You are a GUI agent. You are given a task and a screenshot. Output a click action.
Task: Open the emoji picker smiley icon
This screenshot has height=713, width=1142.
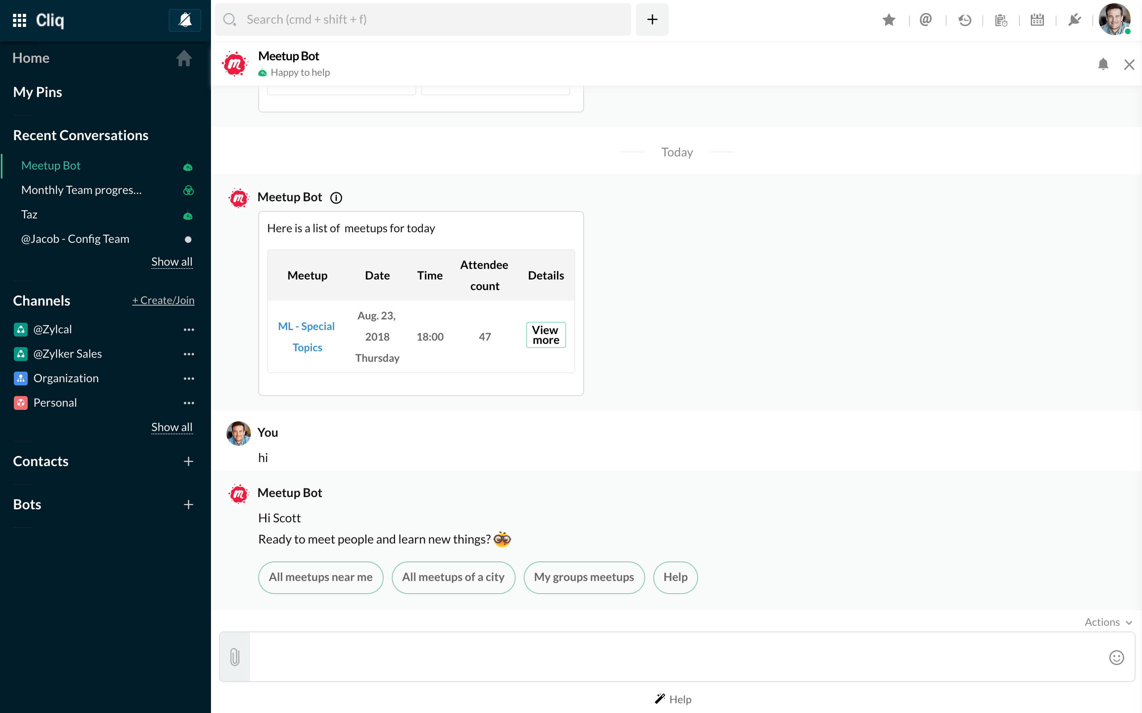[x=1116, y=657]
